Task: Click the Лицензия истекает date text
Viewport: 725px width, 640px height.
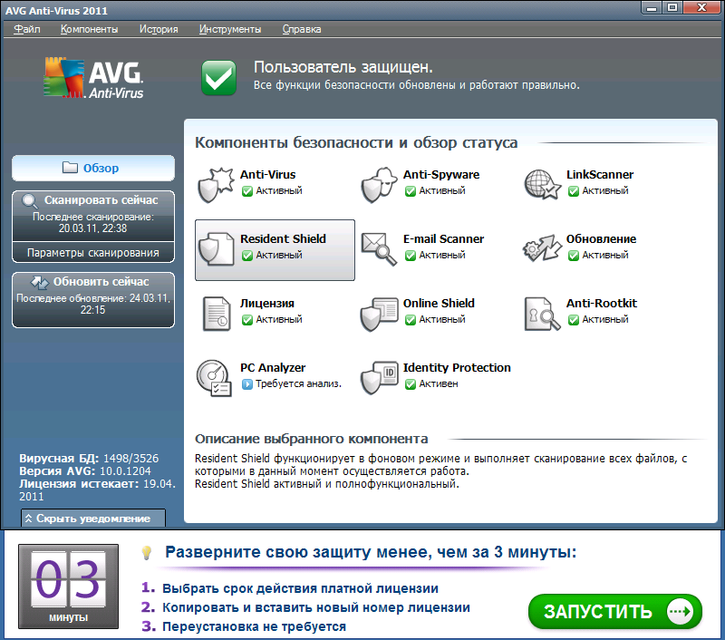Action: point(97,490)
